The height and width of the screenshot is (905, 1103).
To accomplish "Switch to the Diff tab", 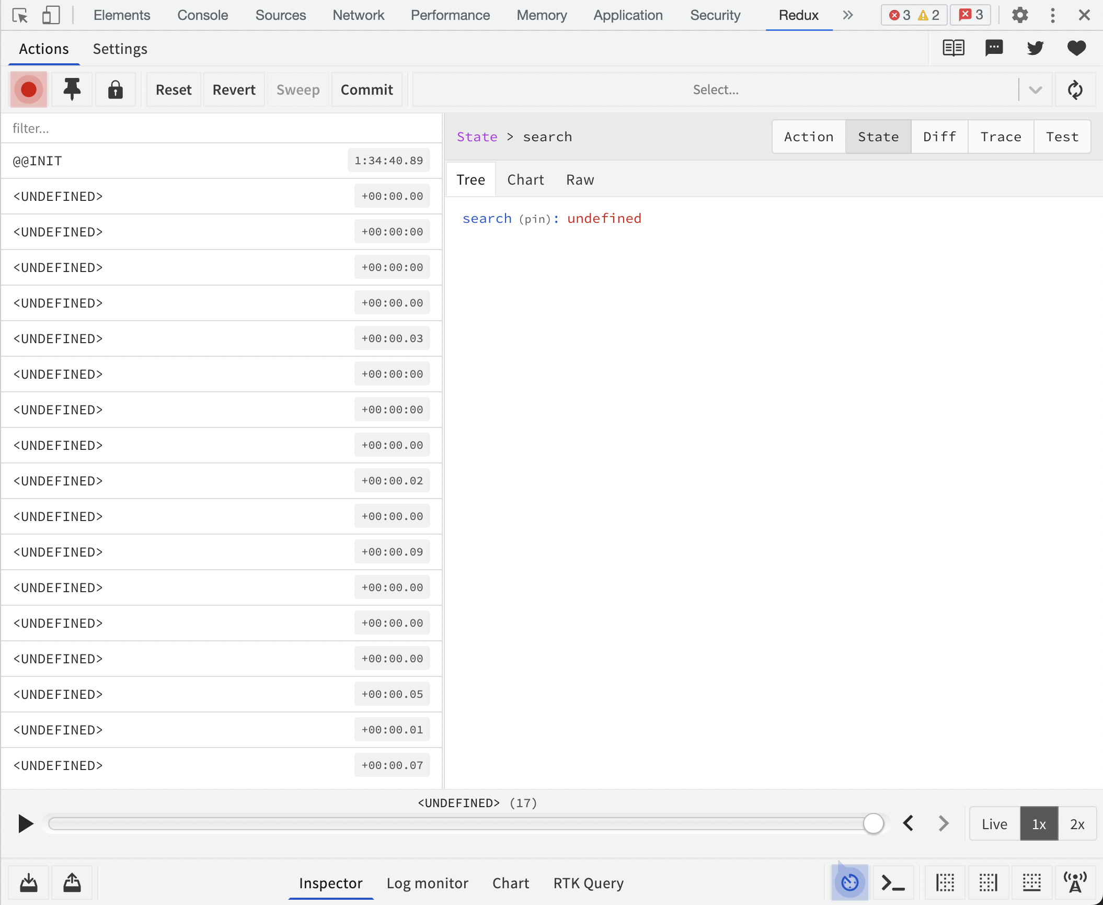I will point(939,137).
